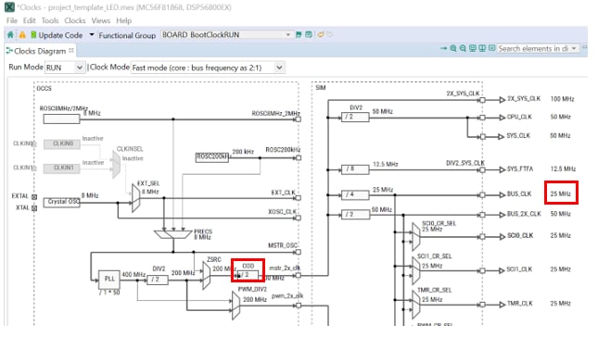
Task: Open the yellow warning problems icon
Action: coord(22,35)
